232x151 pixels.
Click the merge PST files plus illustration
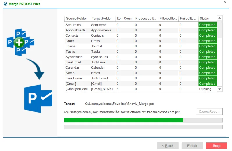[x=20, y=42]
